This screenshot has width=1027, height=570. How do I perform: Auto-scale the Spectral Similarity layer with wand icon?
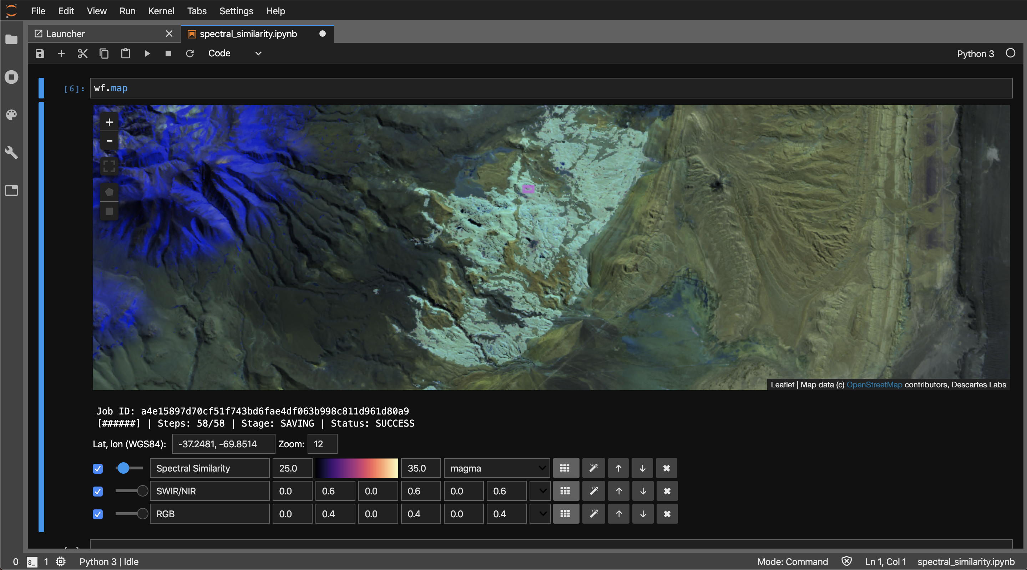[594, 468]
